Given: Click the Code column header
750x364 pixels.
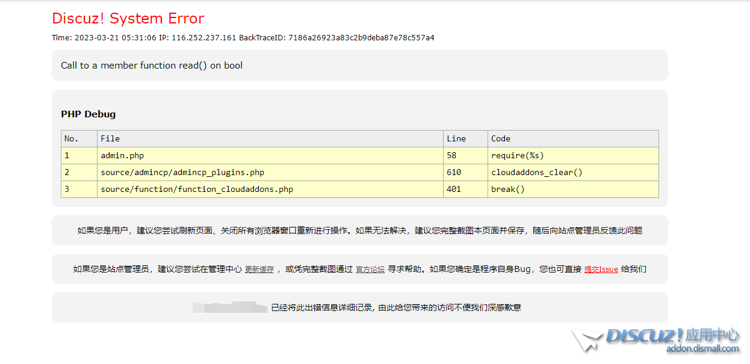Looking at the screenshot, I should [501, 139].
